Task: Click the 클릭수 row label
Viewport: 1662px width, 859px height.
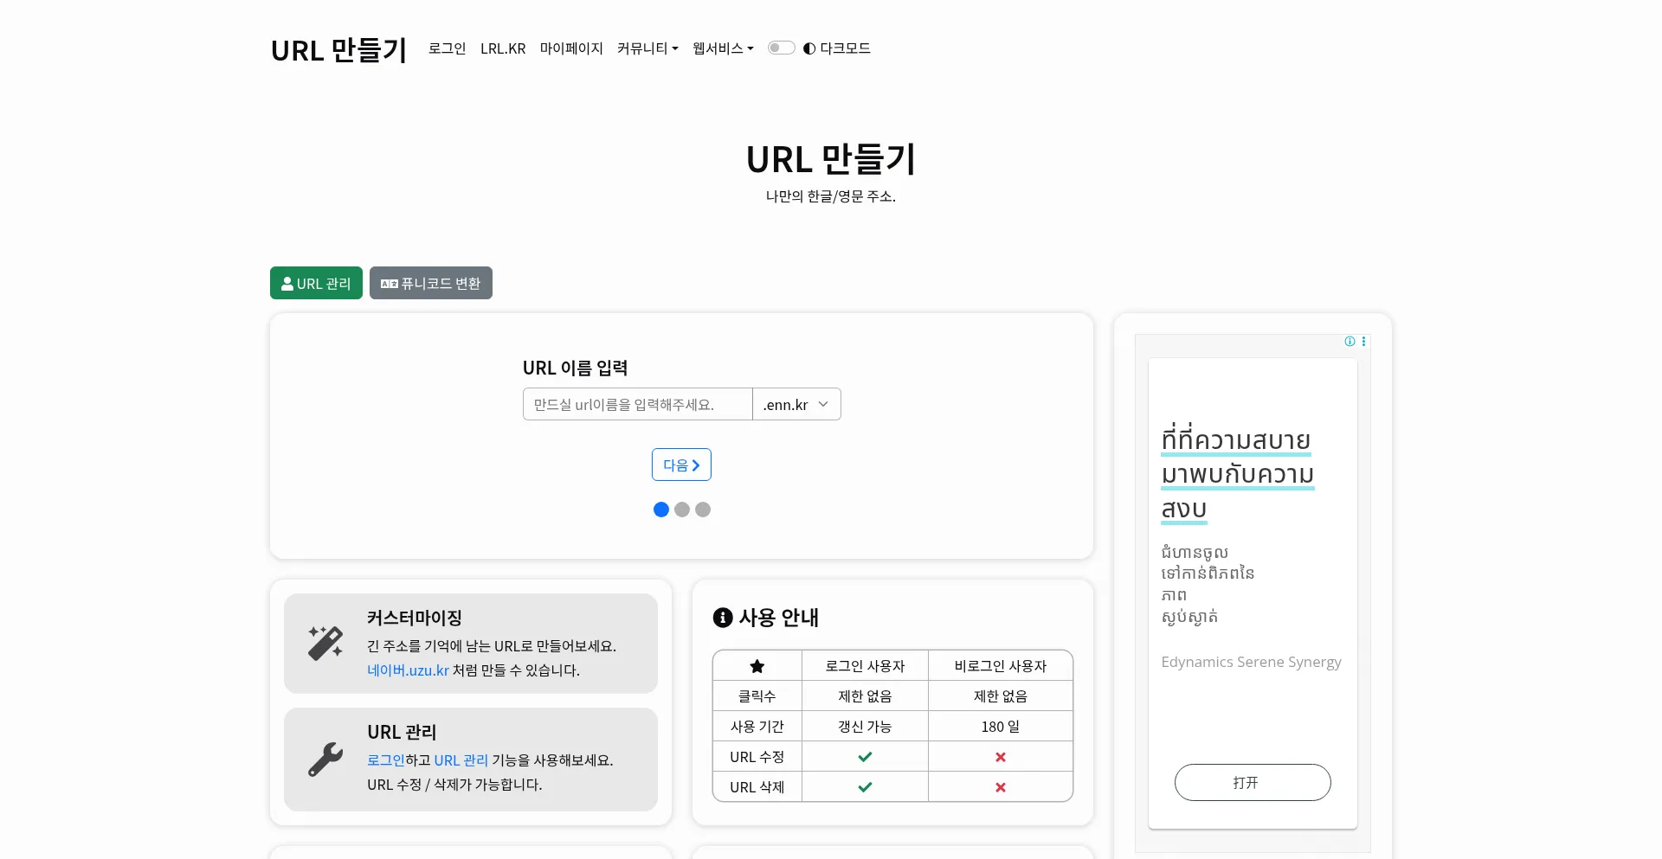Action: (757, 696)
